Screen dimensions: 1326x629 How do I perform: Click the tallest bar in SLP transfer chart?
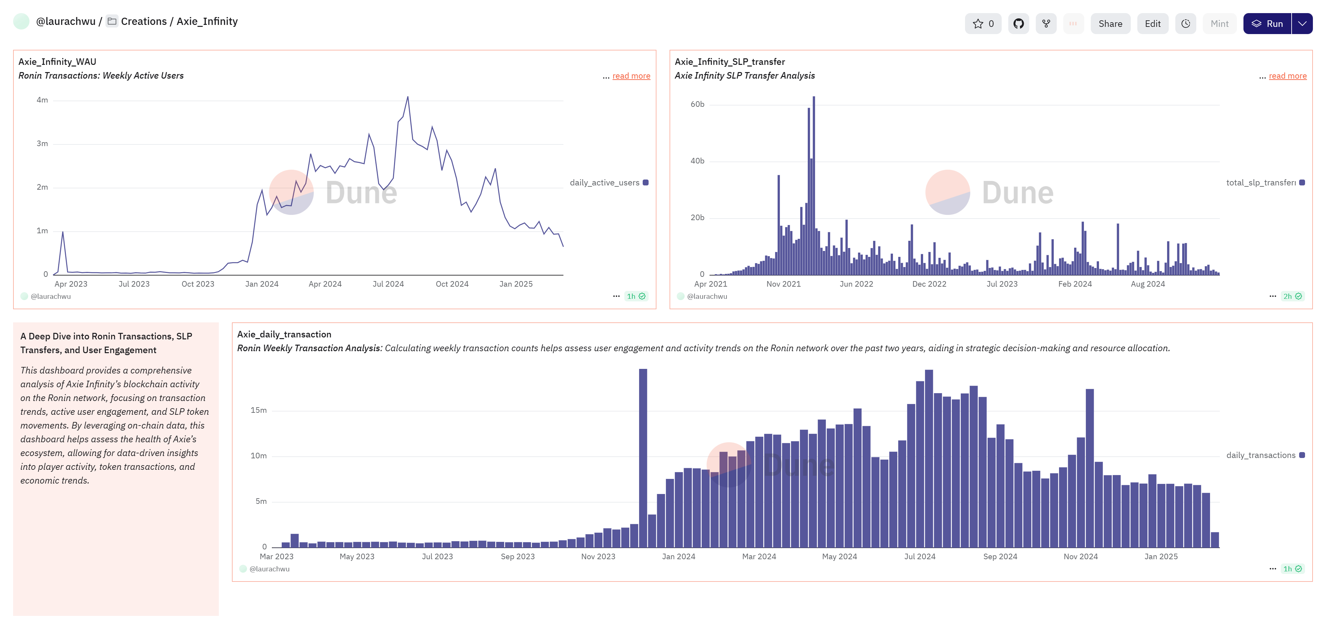[x=814, y=185]
